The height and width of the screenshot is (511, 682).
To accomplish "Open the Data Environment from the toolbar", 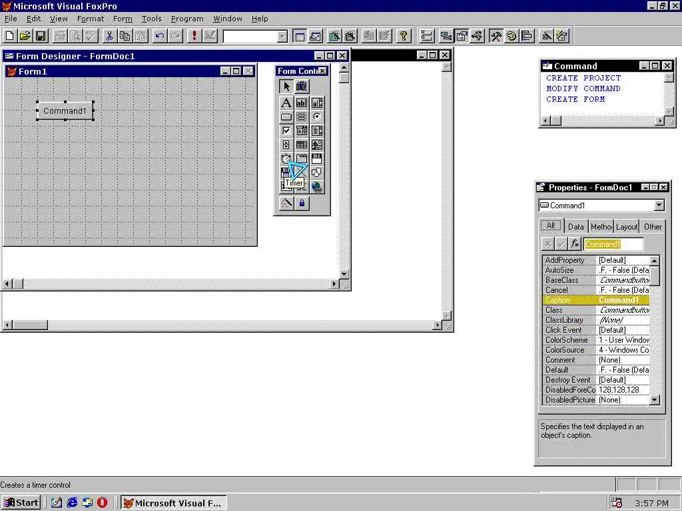I will (x=446, y=36).
